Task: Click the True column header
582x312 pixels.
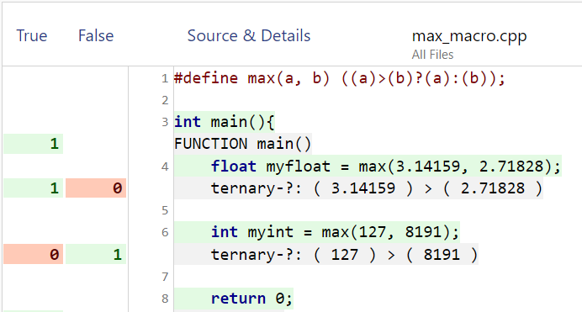Action: click(x=32, y=36)
